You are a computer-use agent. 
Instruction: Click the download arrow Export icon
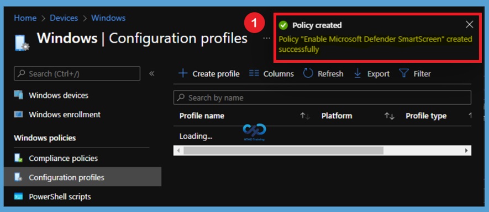(357, 73)
